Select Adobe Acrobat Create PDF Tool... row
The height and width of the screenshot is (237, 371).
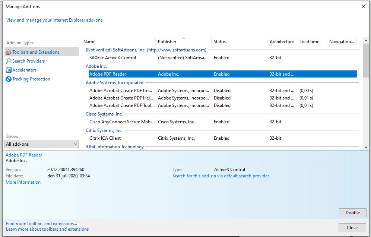coord(223,105)
